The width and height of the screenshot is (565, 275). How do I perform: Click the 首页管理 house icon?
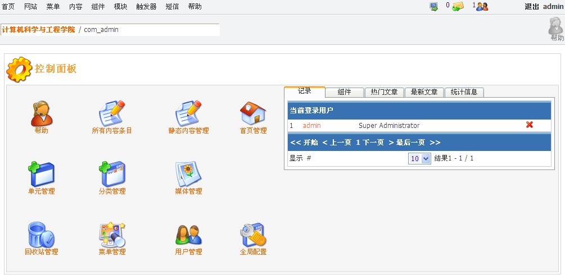coord(253,114)
